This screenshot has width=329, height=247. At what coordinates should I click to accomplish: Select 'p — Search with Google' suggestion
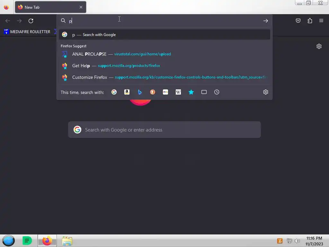tap(164, 35)
